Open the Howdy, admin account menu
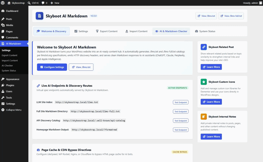Screen dimensions: 263x162 (x=252, y=3)
